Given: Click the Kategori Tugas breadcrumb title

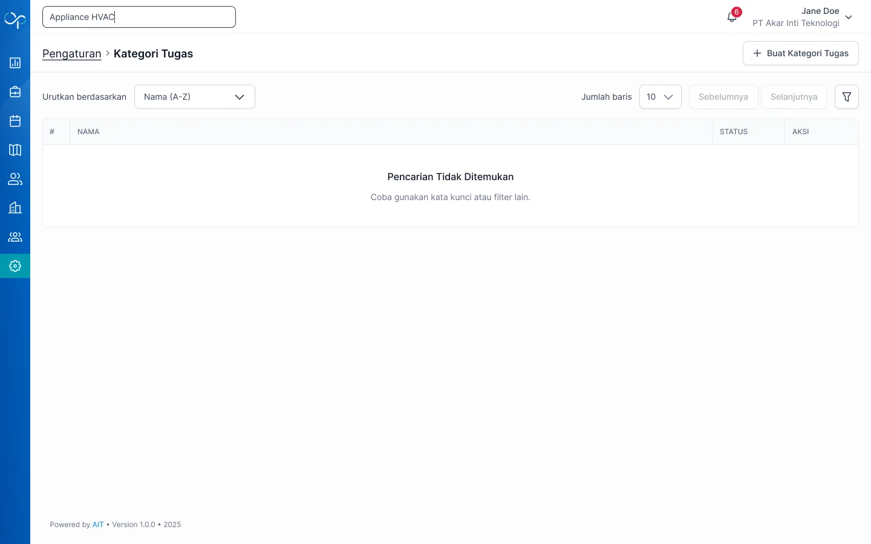Looking at the screenshot, I should click(x=154, y=54).
